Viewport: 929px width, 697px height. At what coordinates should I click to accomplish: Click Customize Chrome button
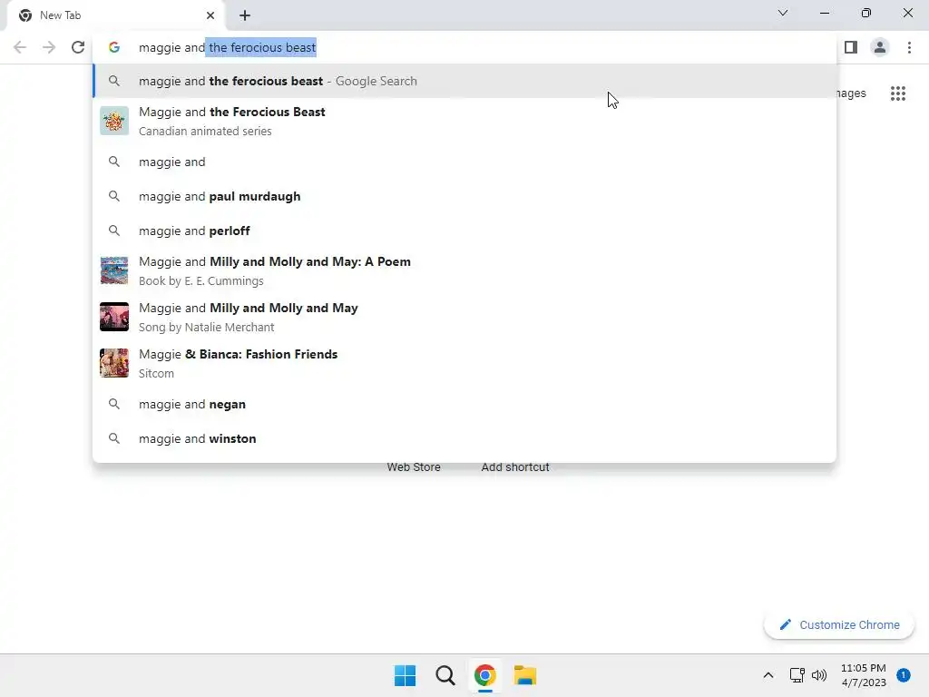[x=839, y=624]
